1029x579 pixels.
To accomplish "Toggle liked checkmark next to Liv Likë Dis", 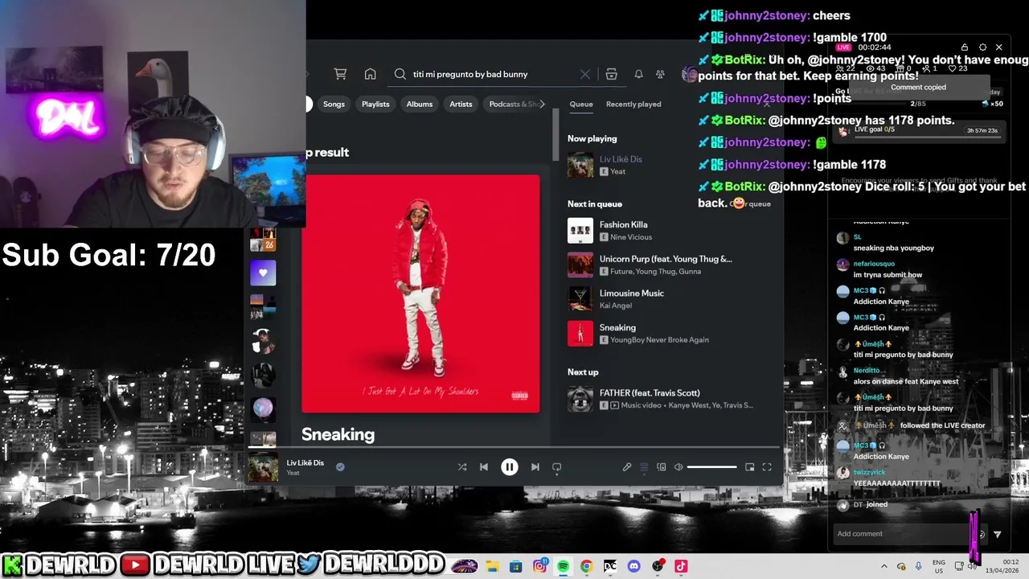I will [x=340, y=466].
